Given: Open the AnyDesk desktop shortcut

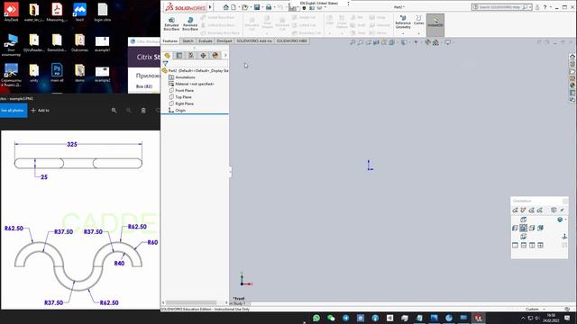Looking at the screenshot, I should (12, 12).
